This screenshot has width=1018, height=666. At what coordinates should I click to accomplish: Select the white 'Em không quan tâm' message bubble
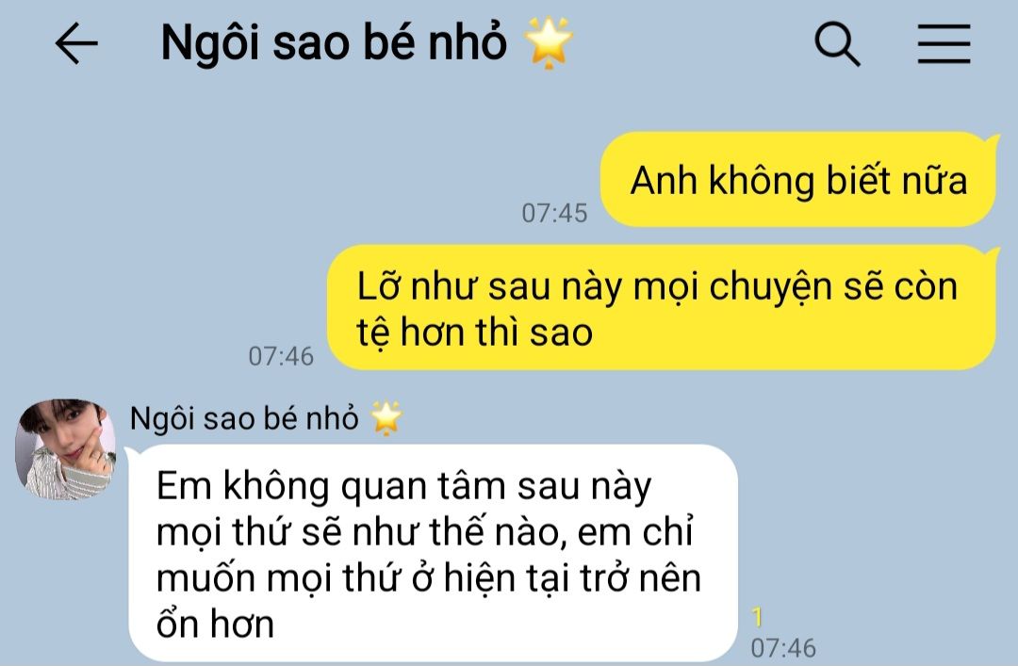[x=433, y=554]
